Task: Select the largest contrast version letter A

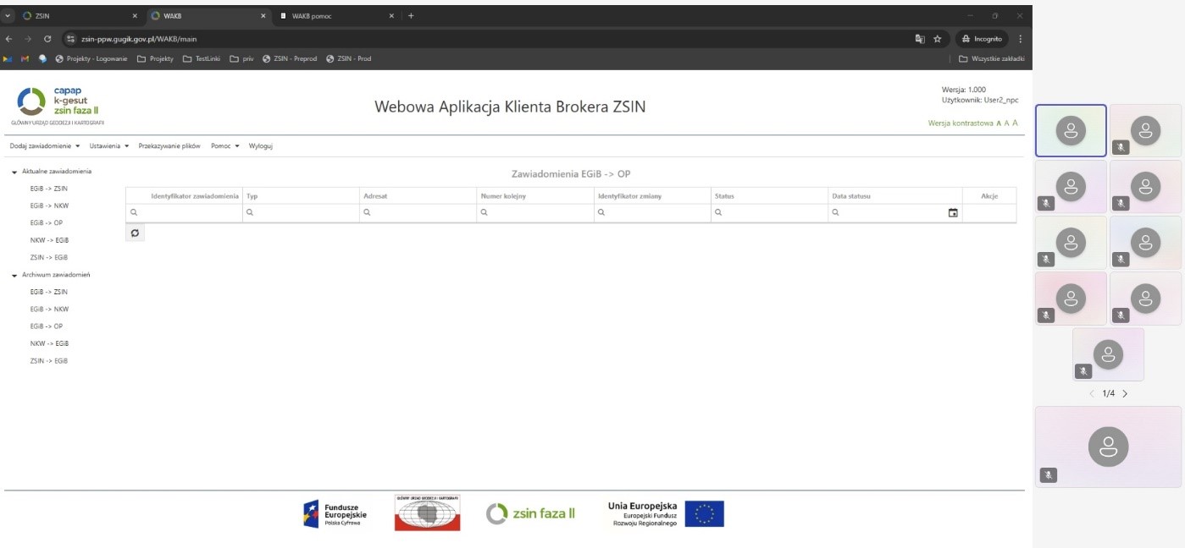Action: click(x=1015, y=123)
